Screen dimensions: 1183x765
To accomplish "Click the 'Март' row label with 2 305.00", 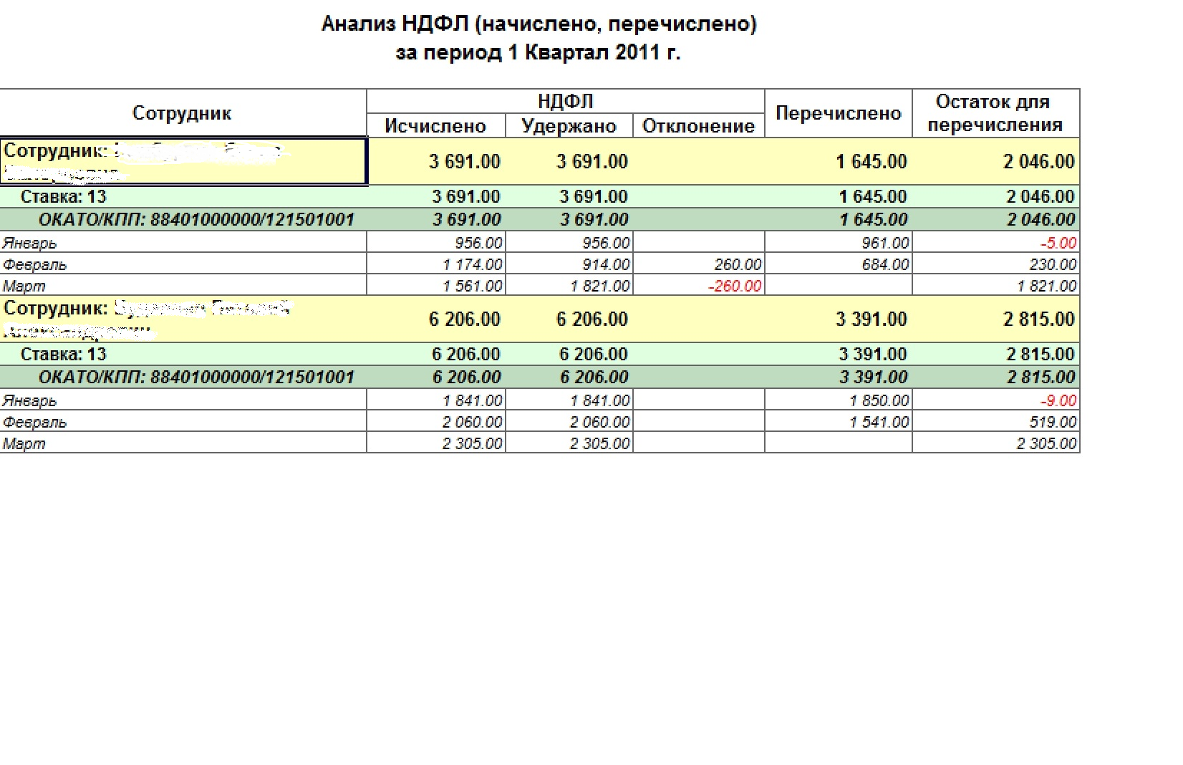I will (x=24, y=443).
